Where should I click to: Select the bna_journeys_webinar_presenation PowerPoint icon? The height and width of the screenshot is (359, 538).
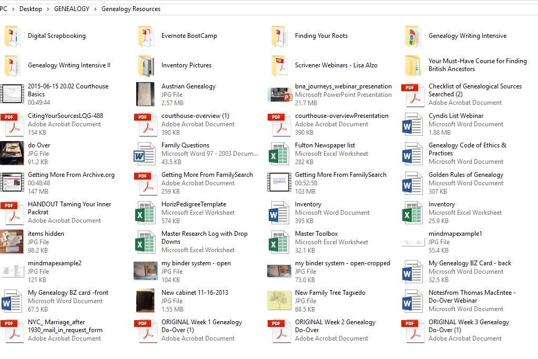(279, 95)
